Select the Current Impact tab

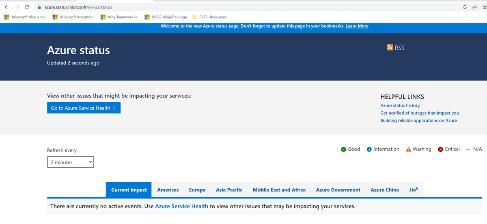[x=129, y=190]
